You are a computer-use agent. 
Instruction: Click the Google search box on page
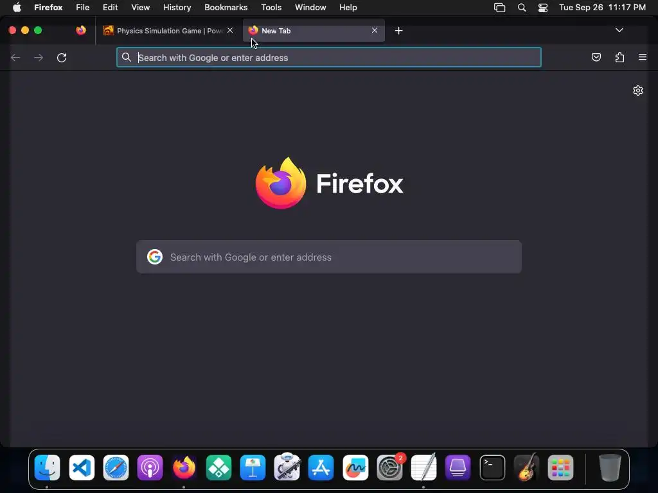pyautogui.click(x=328, y=257)
